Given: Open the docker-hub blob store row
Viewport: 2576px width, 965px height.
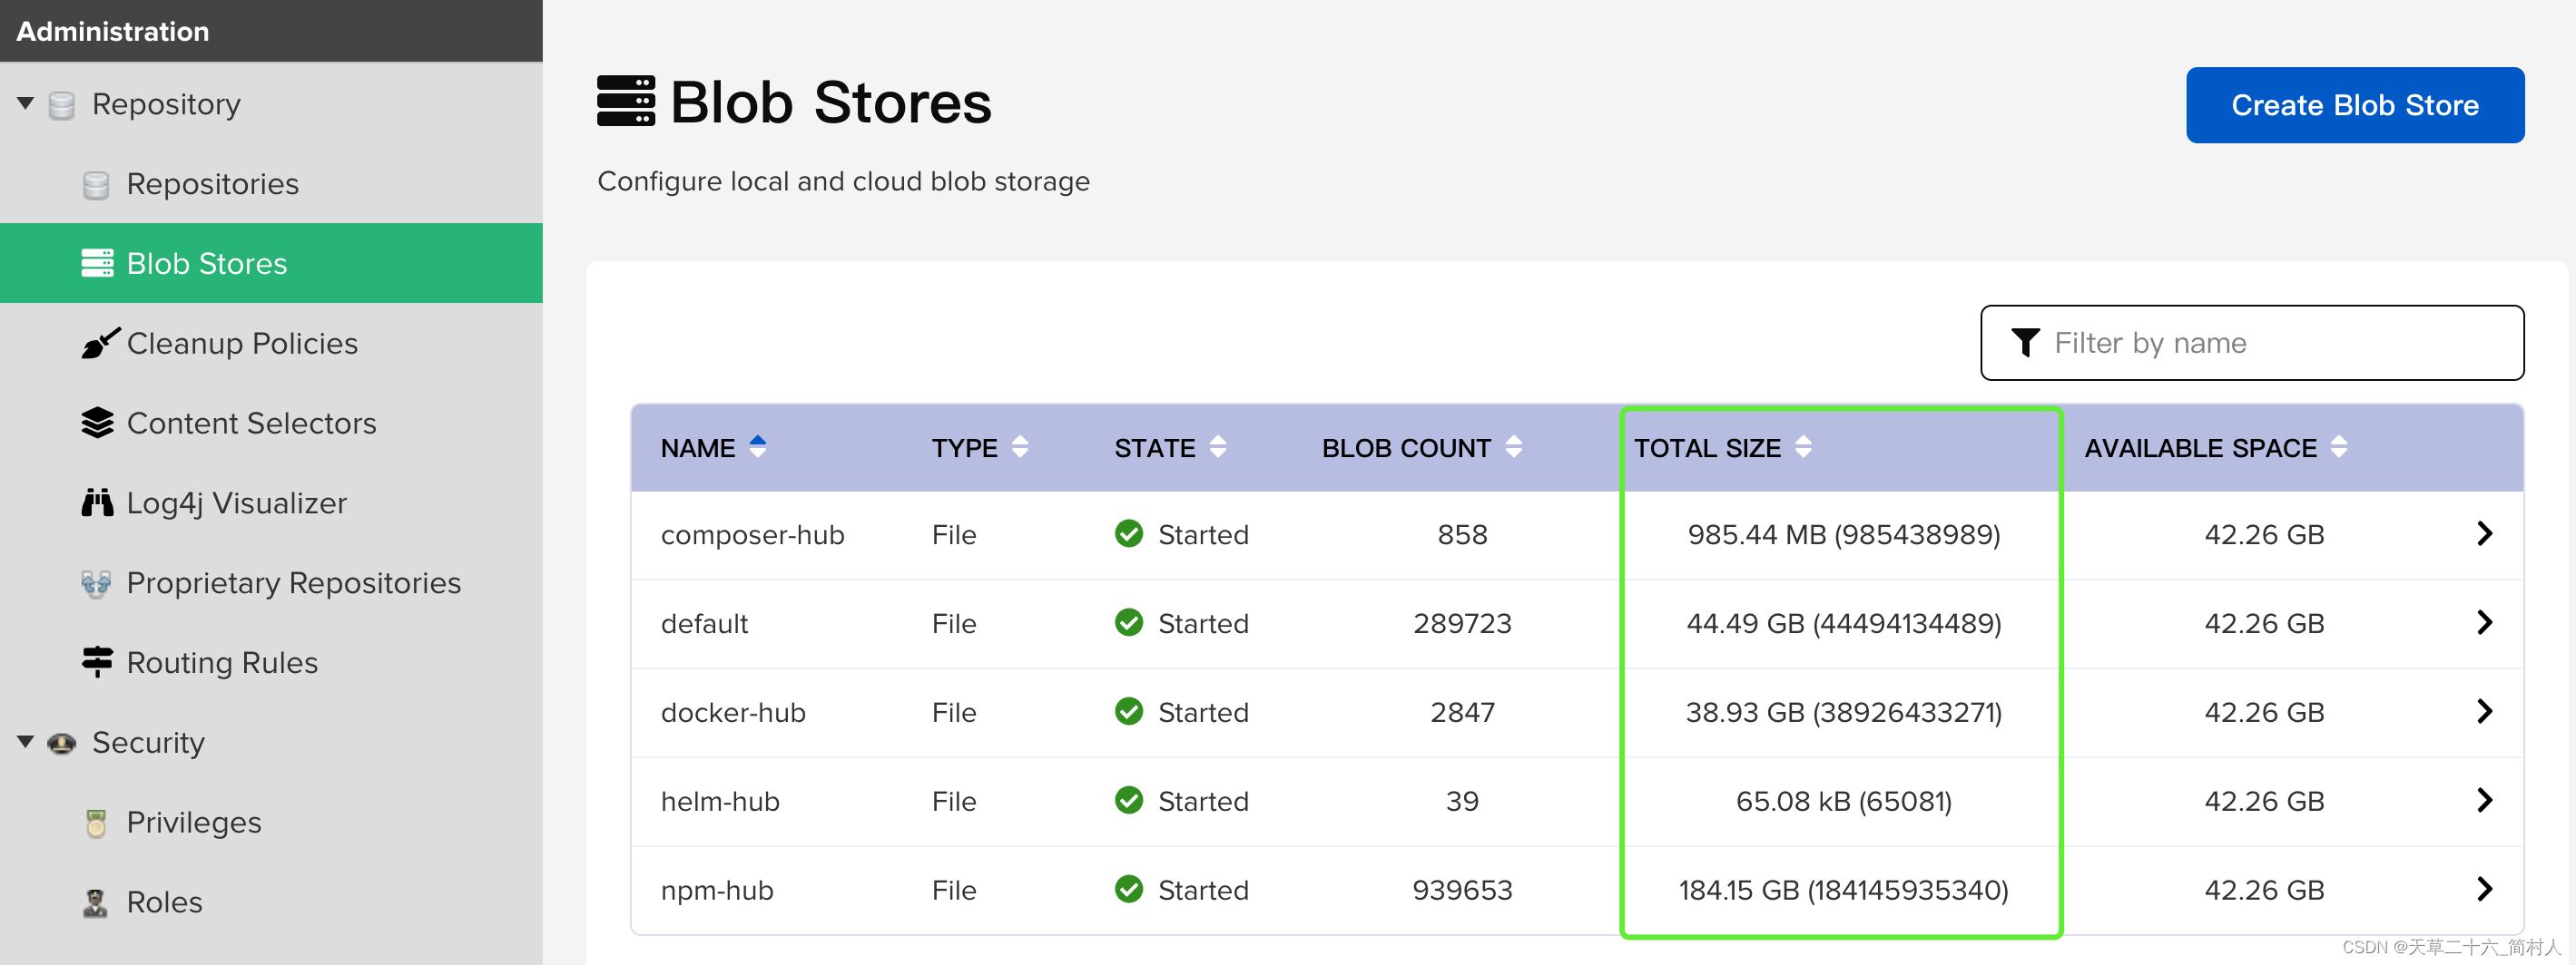Looking at the screenshot, I should (x=733, y=712).
